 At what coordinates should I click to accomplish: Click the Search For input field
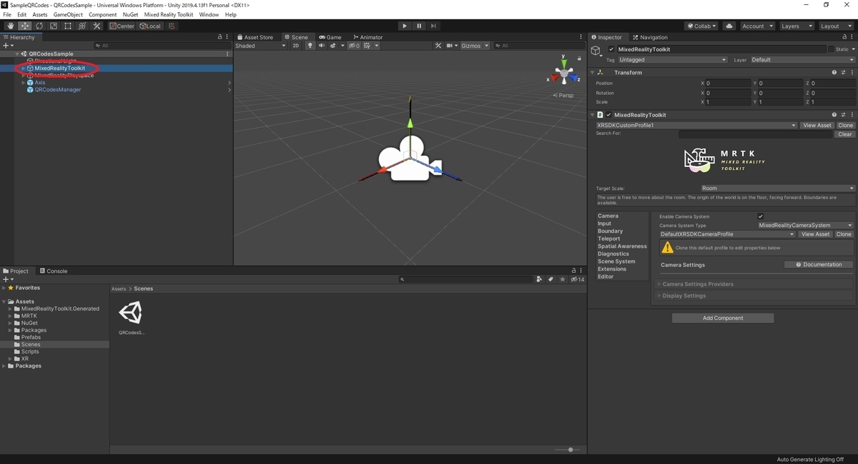click(756, 134)
